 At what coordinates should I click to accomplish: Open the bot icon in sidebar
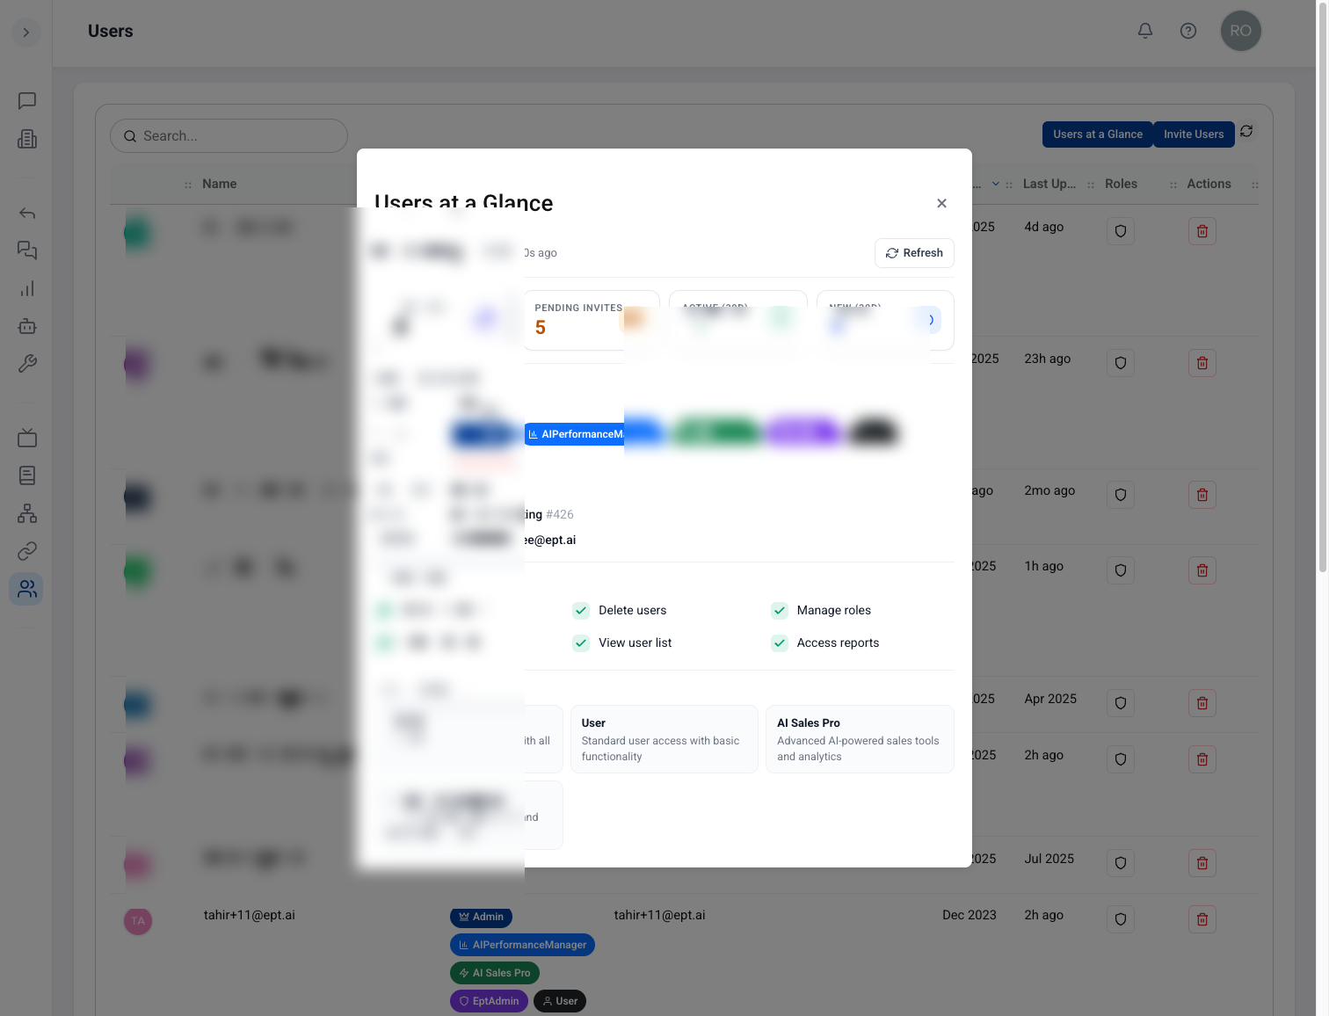pyautogui.click(x=27, y=326)
